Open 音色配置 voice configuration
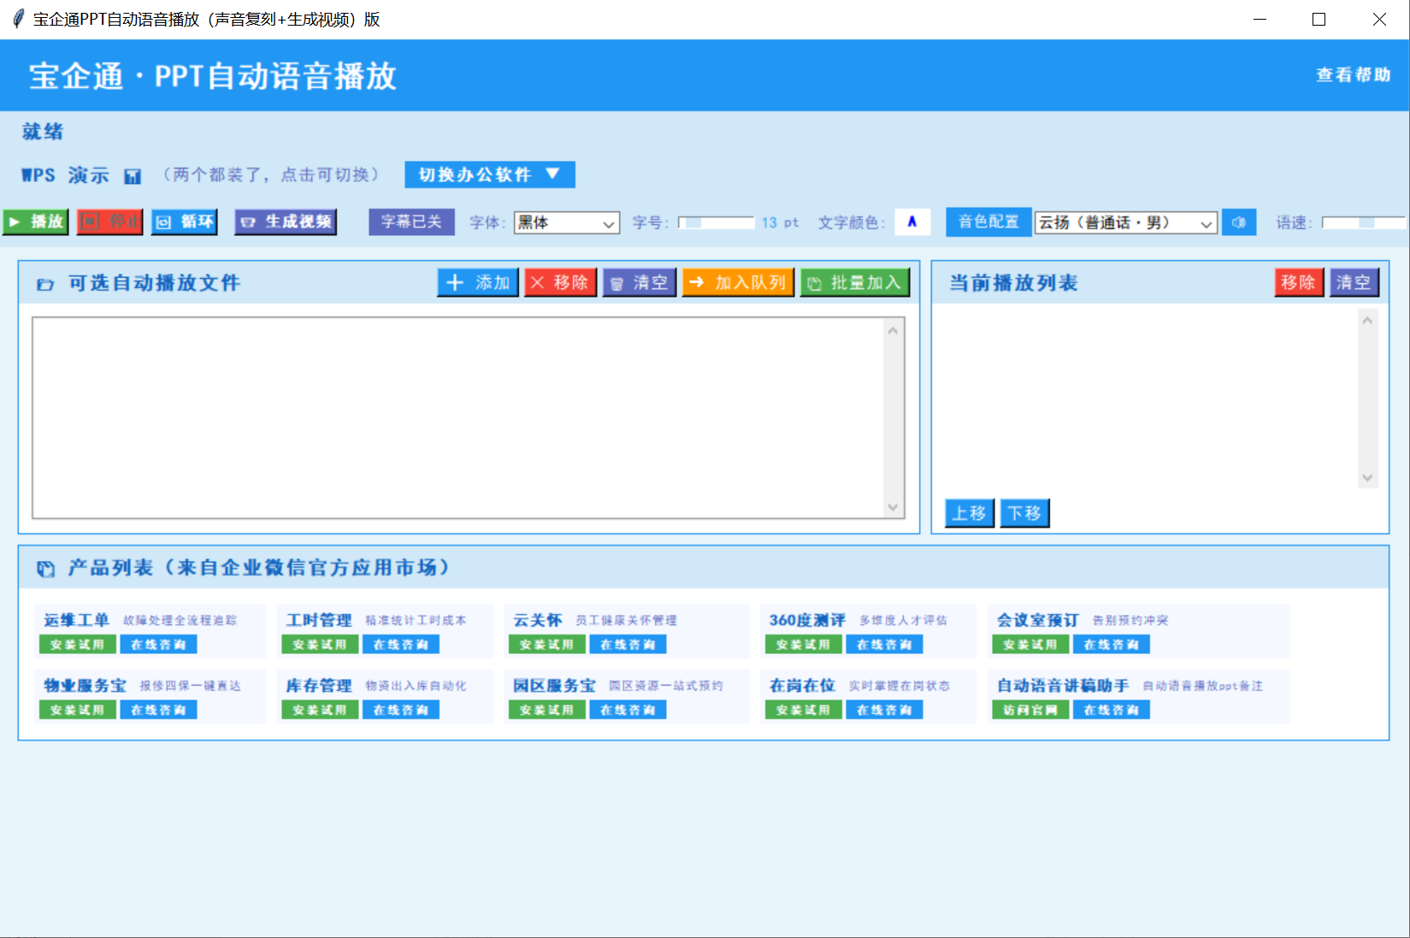Image resolution: width=1410 pixels, height=938 pixels. 988,222
